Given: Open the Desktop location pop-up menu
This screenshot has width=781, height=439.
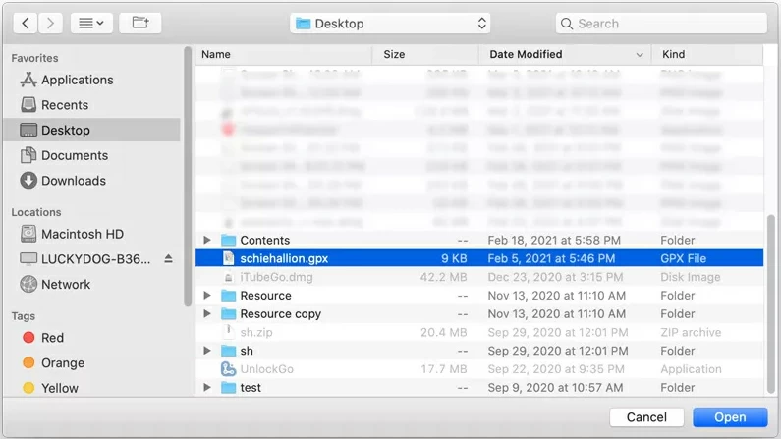Looking at the screenshot, I should pyautogui.click(x=390, y=23).
